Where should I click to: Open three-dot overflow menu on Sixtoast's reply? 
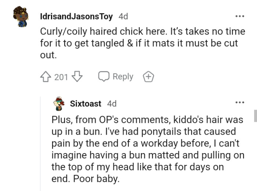239,103
